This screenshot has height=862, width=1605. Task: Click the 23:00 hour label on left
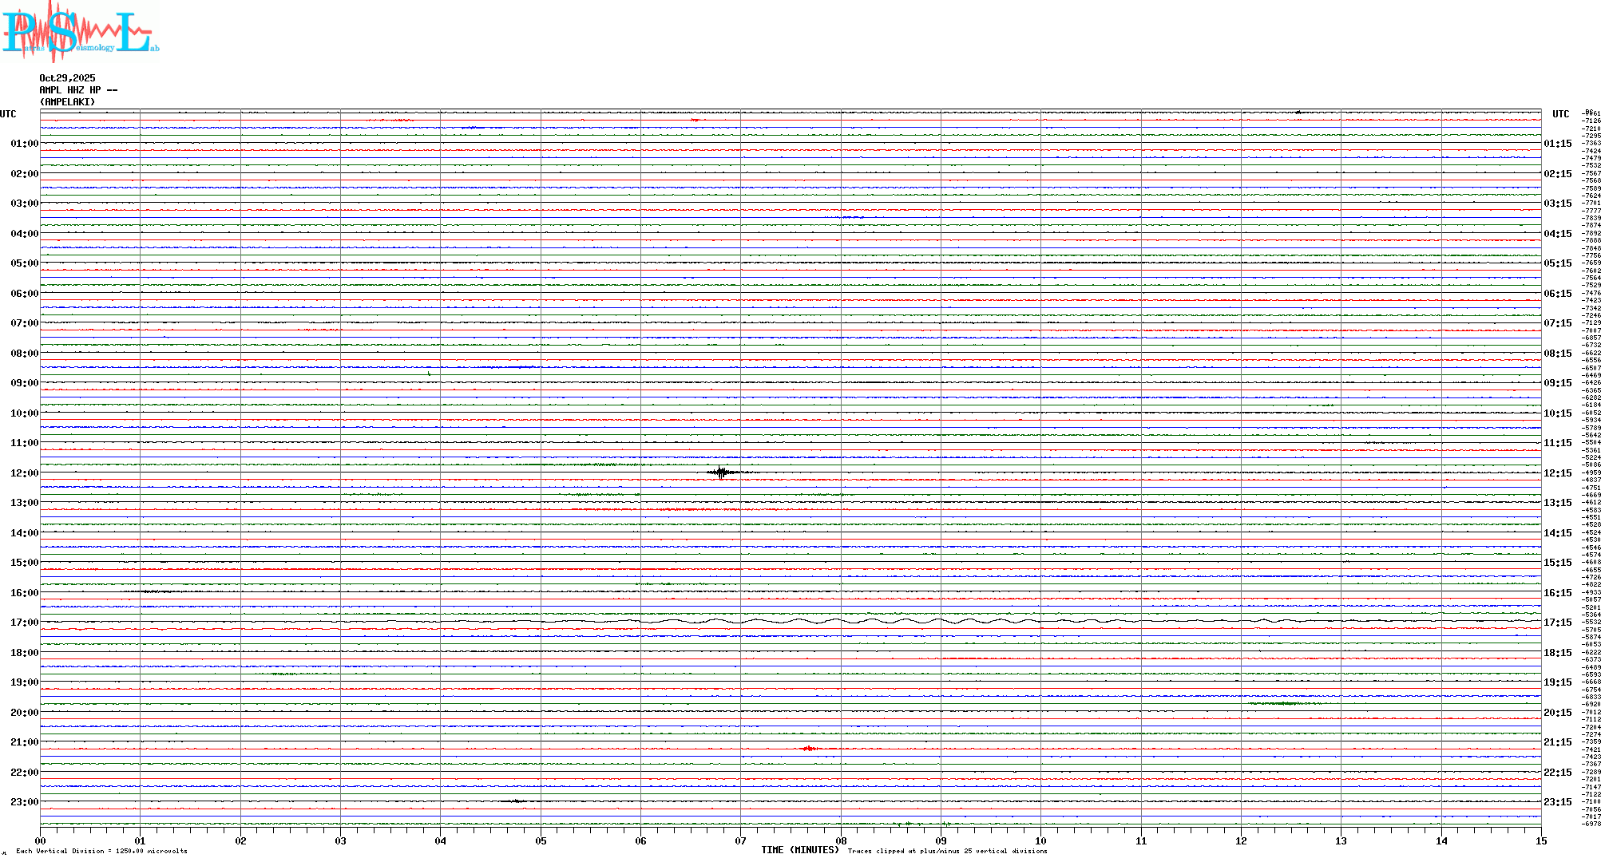coord(24,802)
